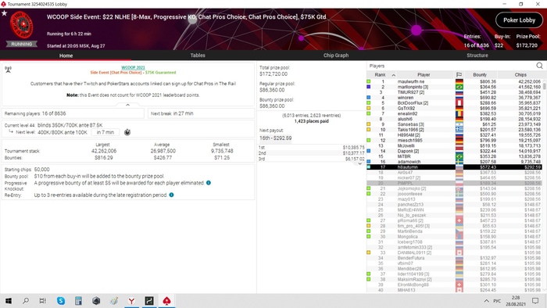This screenshot has height=308, width=547.
Task: Select player row Daponk [2]
Action: (x=454, y=151)
